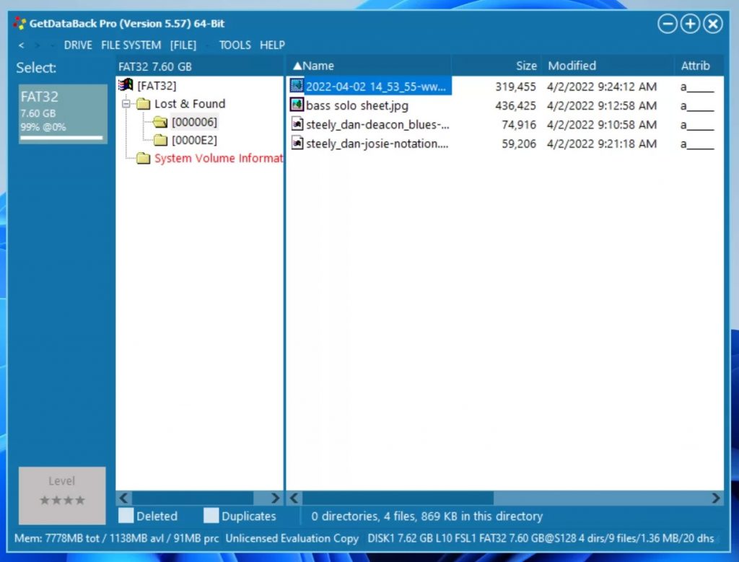739x562 pixels.
Task: Select the 2022-04-02 screenshot file icon
Action: (x=296, y=86)
